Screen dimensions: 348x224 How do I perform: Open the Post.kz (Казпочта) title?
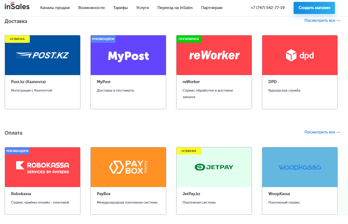tap(28, 82)
